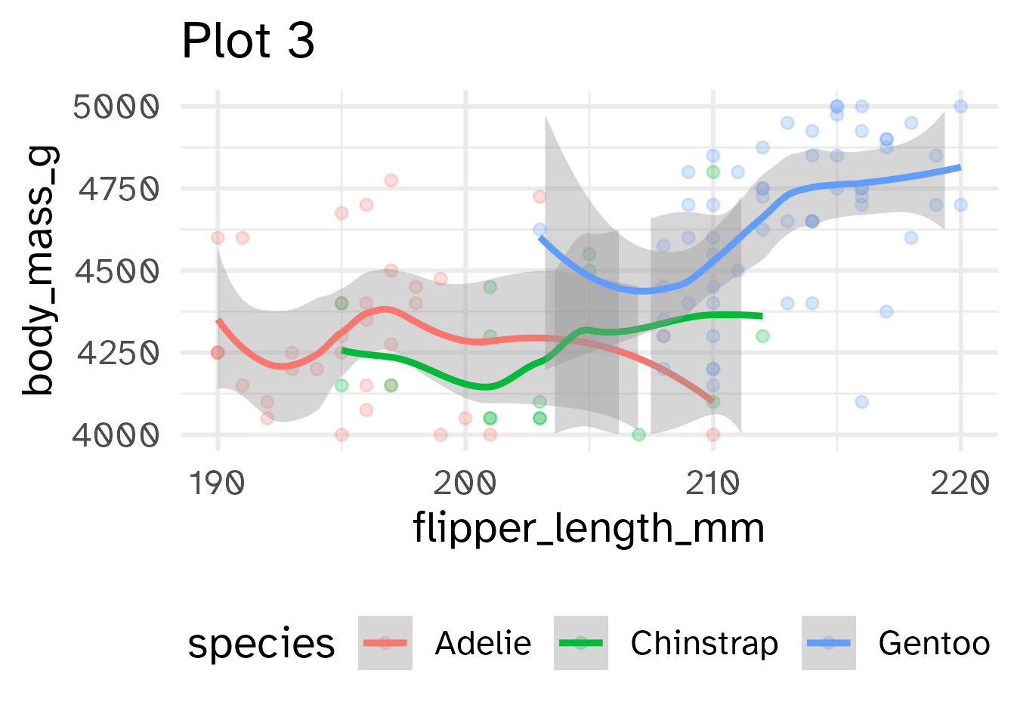Select the Gentoo legend label text

click(934, 643)
